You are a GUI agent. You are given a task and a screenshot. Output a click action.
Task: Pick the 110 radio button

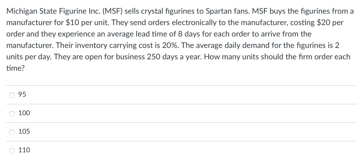[x=11, y=151]
